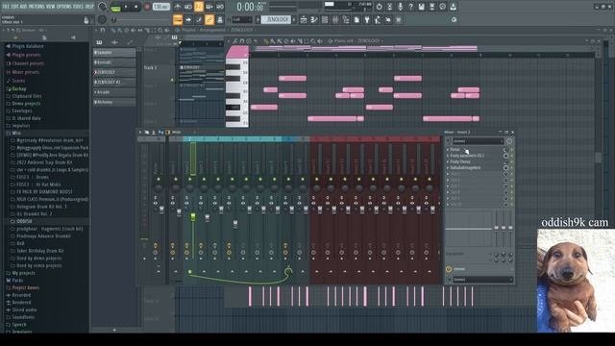Select the piano roll draw pencil tool

point(267,40)
